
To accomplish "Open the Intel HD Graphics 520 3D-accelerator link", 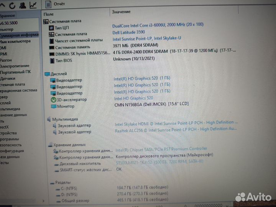I will pyautogui.click(x=134, y=98).
